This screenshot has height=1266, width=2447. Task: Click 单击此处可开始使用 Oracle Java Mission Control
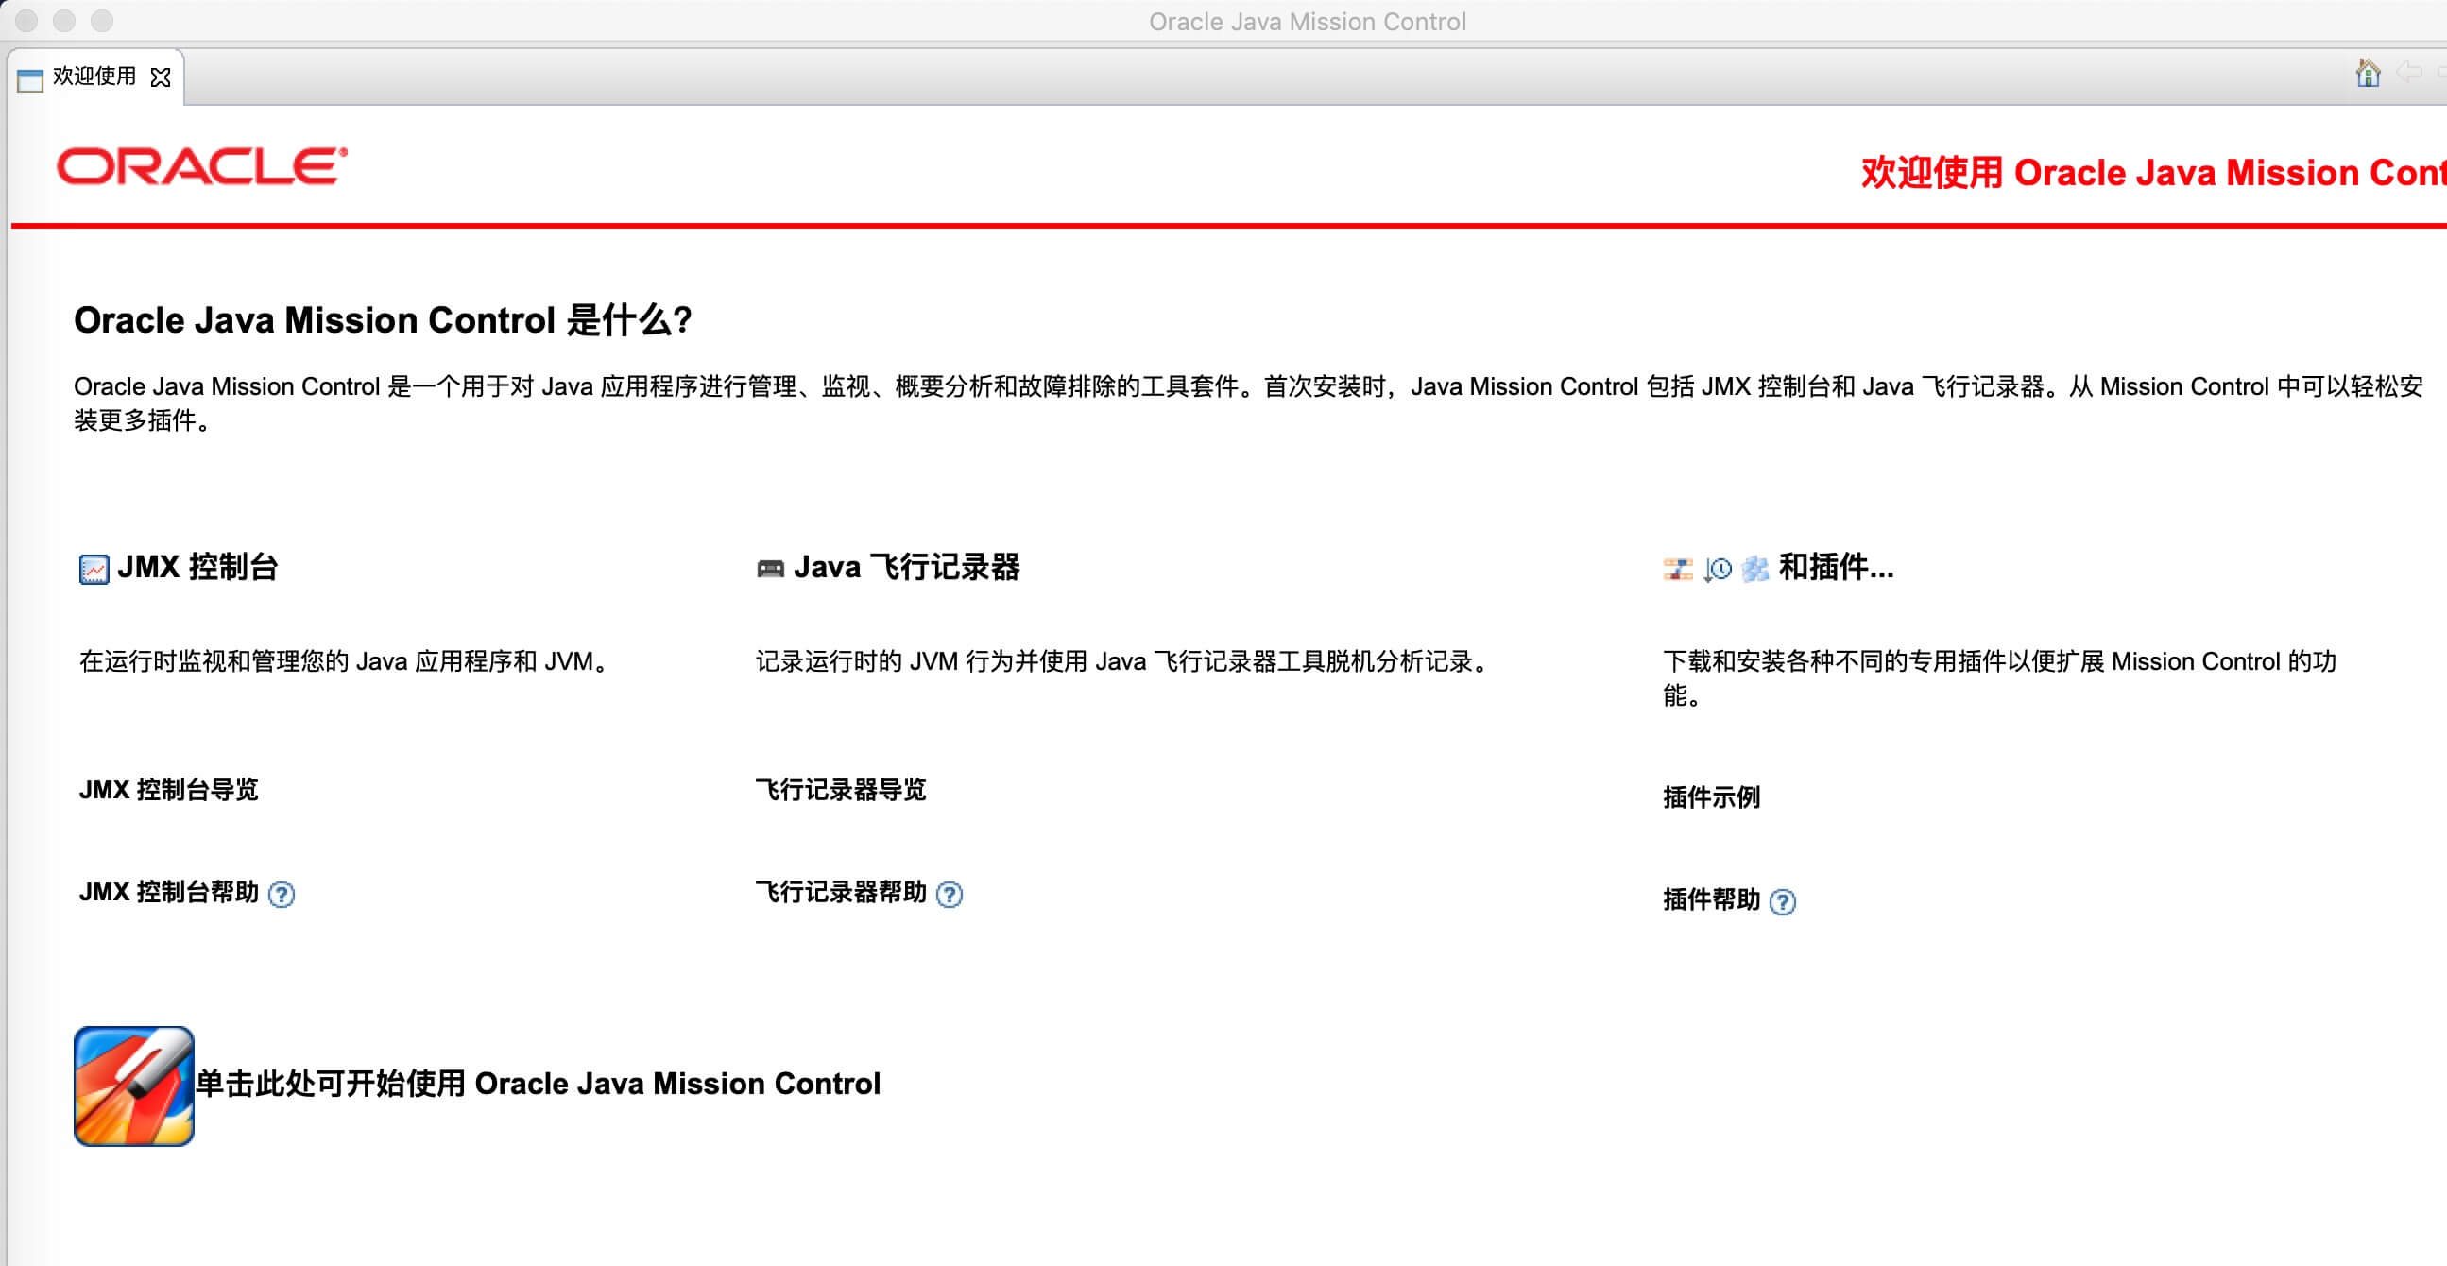(x=538, y=1085)
